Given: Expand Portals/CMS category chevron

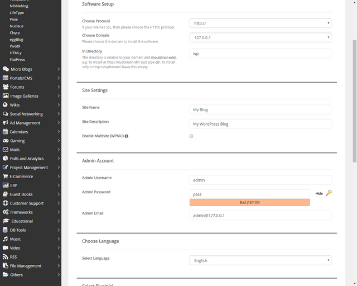Looking at the screenshot, I should 59,78.
